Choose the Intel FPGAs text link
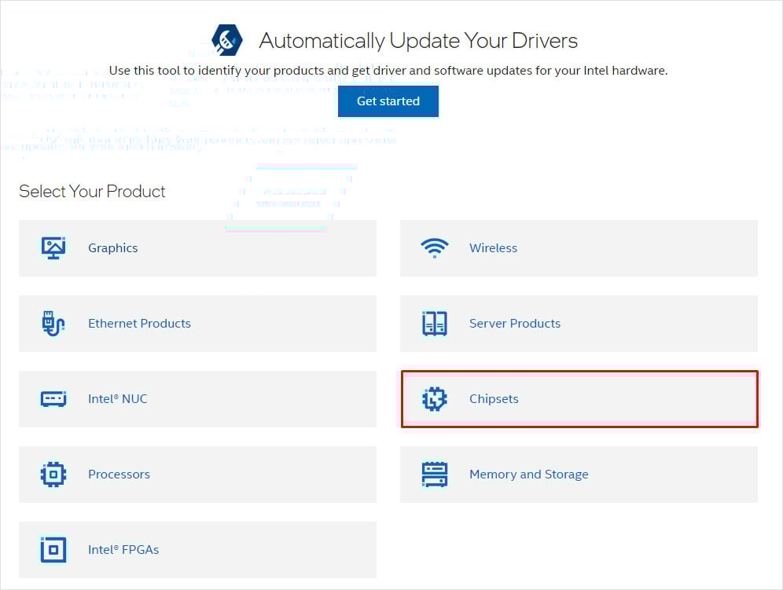 click(123, 550)
